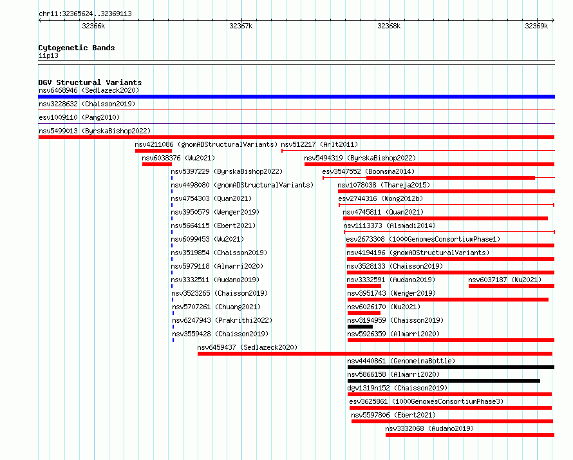Open the nsv5866158 (Almarri2020) variant

393,374
